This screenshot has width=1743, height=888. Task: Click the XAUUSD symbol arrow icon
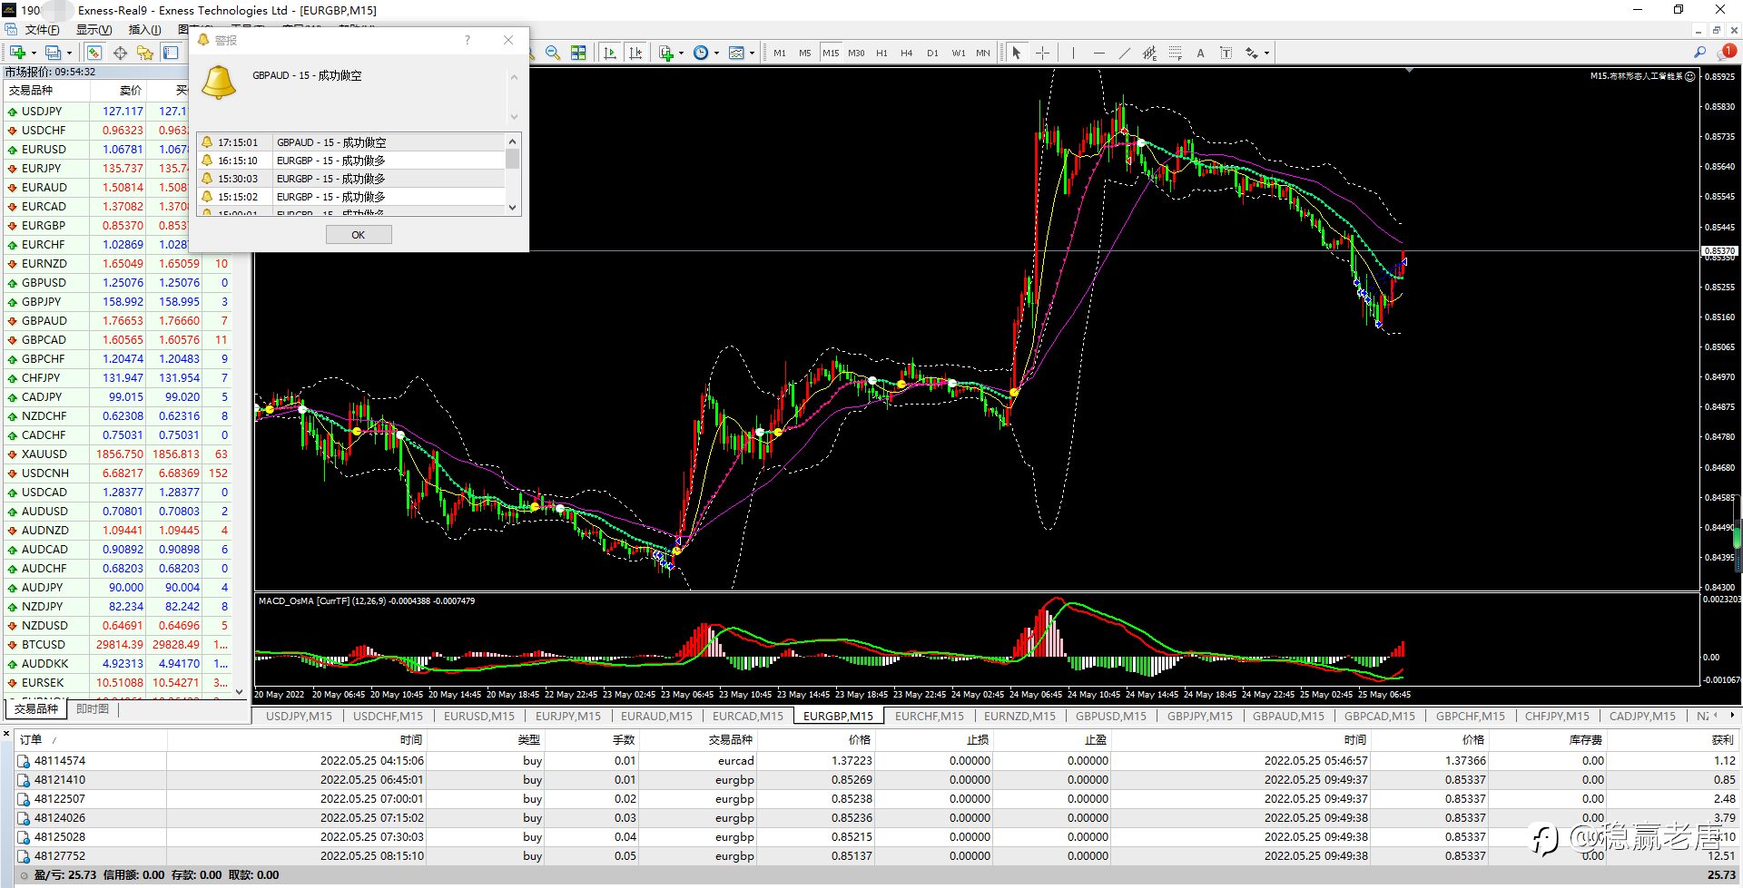click(x=13, y=454)
